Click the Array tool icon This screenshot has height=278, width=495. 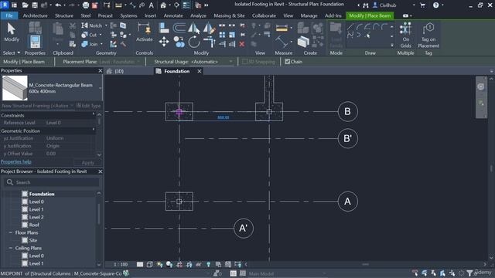click(x=222, y=35)
